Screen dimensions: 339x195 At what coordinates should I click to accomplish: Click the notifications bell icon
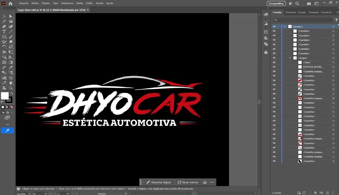pyautogui.click(x=290, y=3)
